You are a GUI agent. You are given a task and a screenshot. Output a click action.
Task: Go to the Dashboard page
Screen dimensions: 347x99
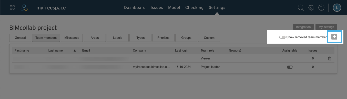coord(135,8)
